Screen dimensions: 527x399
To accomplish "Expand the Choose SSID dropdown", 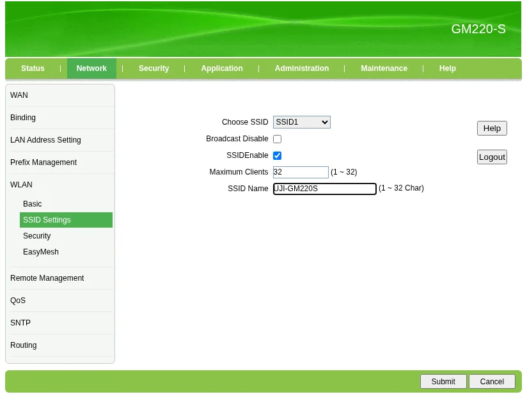I will (301, 122).
